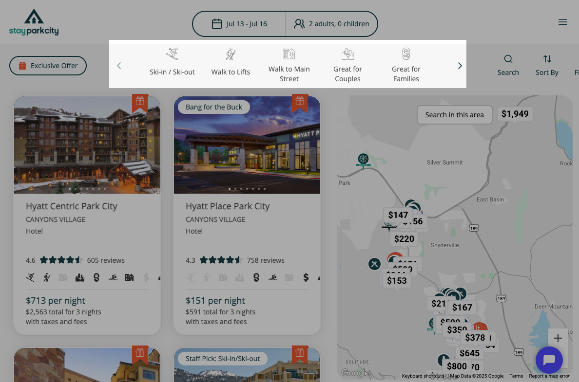The height and width of the screenshot is (382, 579).
Task: Show next filter categories with right arrow
Action: coord(460,66)
